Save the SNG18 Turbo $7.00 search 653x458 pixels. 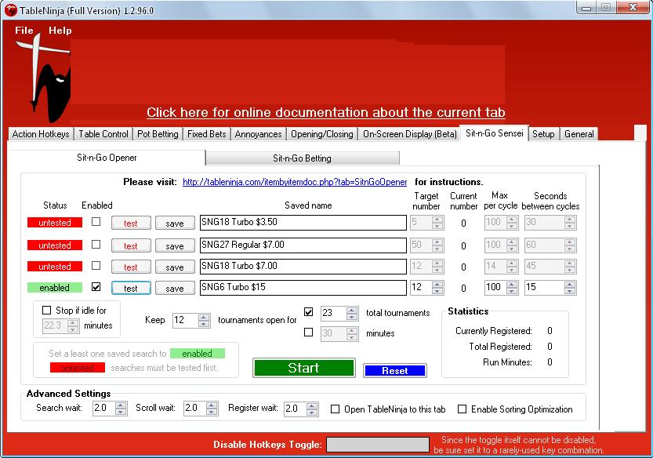tap(175, 267)
